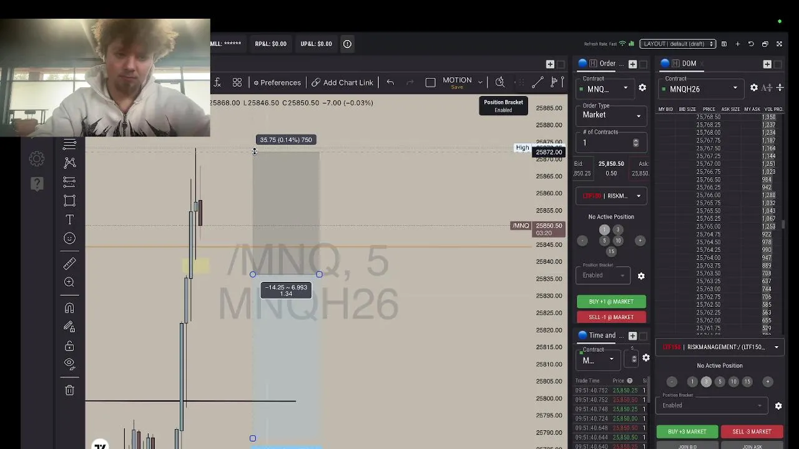Toggle stay in drawing mode pencil-lock
The width and height of the screenshot is (799, 449).
[69, 327]
